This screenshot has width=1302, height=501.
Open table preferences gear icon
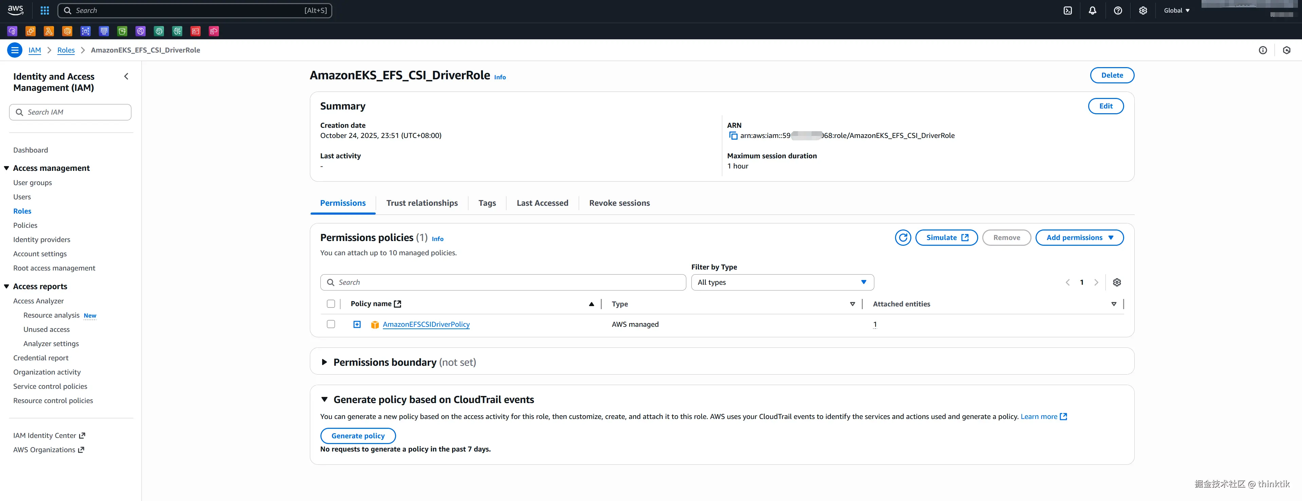point(1116,283)
